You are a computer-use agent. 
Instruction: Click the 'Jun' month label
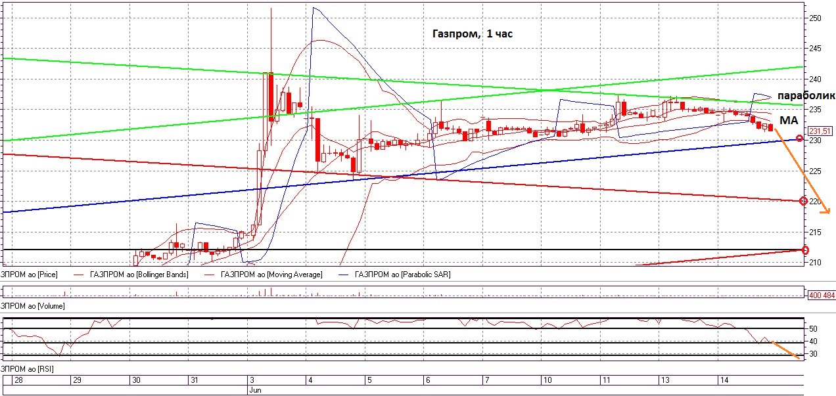[256, 389]
